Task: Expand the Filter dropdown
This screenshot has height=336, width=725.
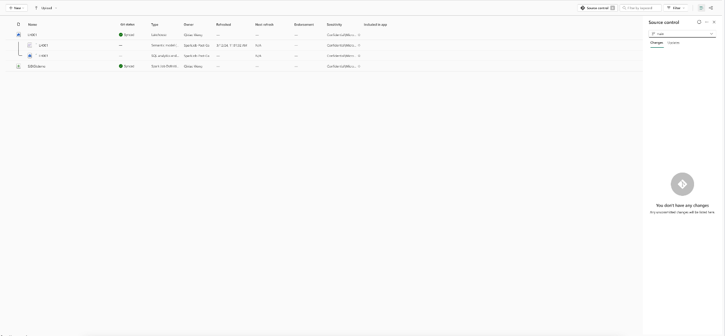Action: pyautogui.click(x=676, y=8)
